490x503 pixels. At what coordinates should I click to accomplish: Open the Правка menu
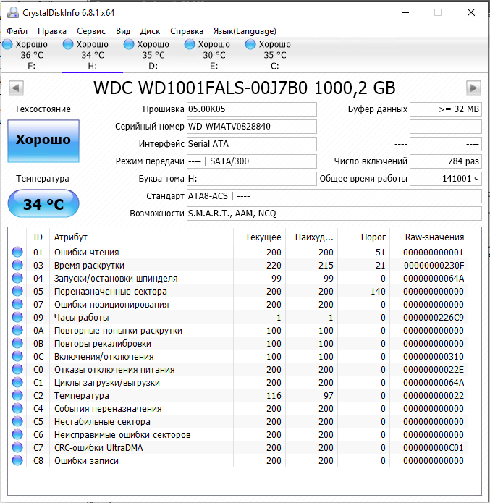tap(52, 31)
